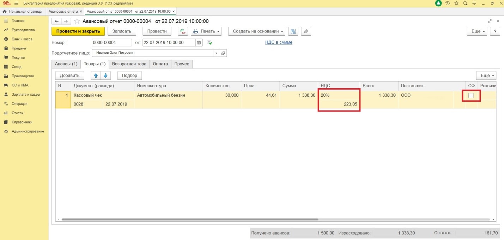Open the history clock icon in title bar
This screenshot has height=240, width=504.
click(448, 4)
